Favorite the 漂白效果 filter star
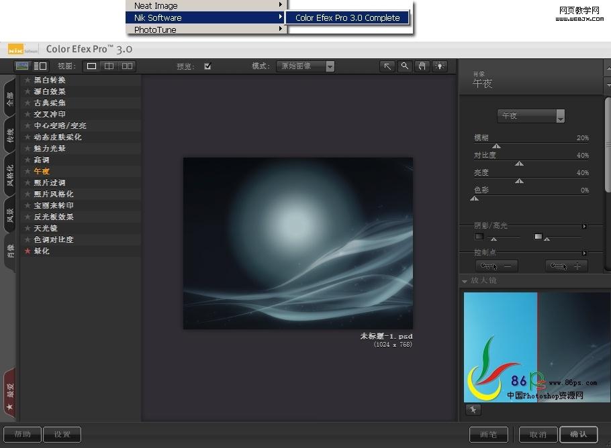Image resolution: width=611 pixels, height=448 pixels. coord(28,91)
